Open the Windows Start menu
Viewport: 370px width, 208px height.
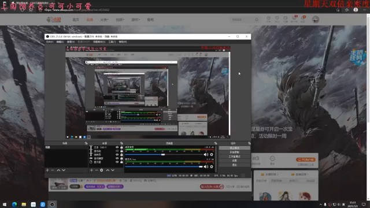pyautogui.click(x=5, y=204)
